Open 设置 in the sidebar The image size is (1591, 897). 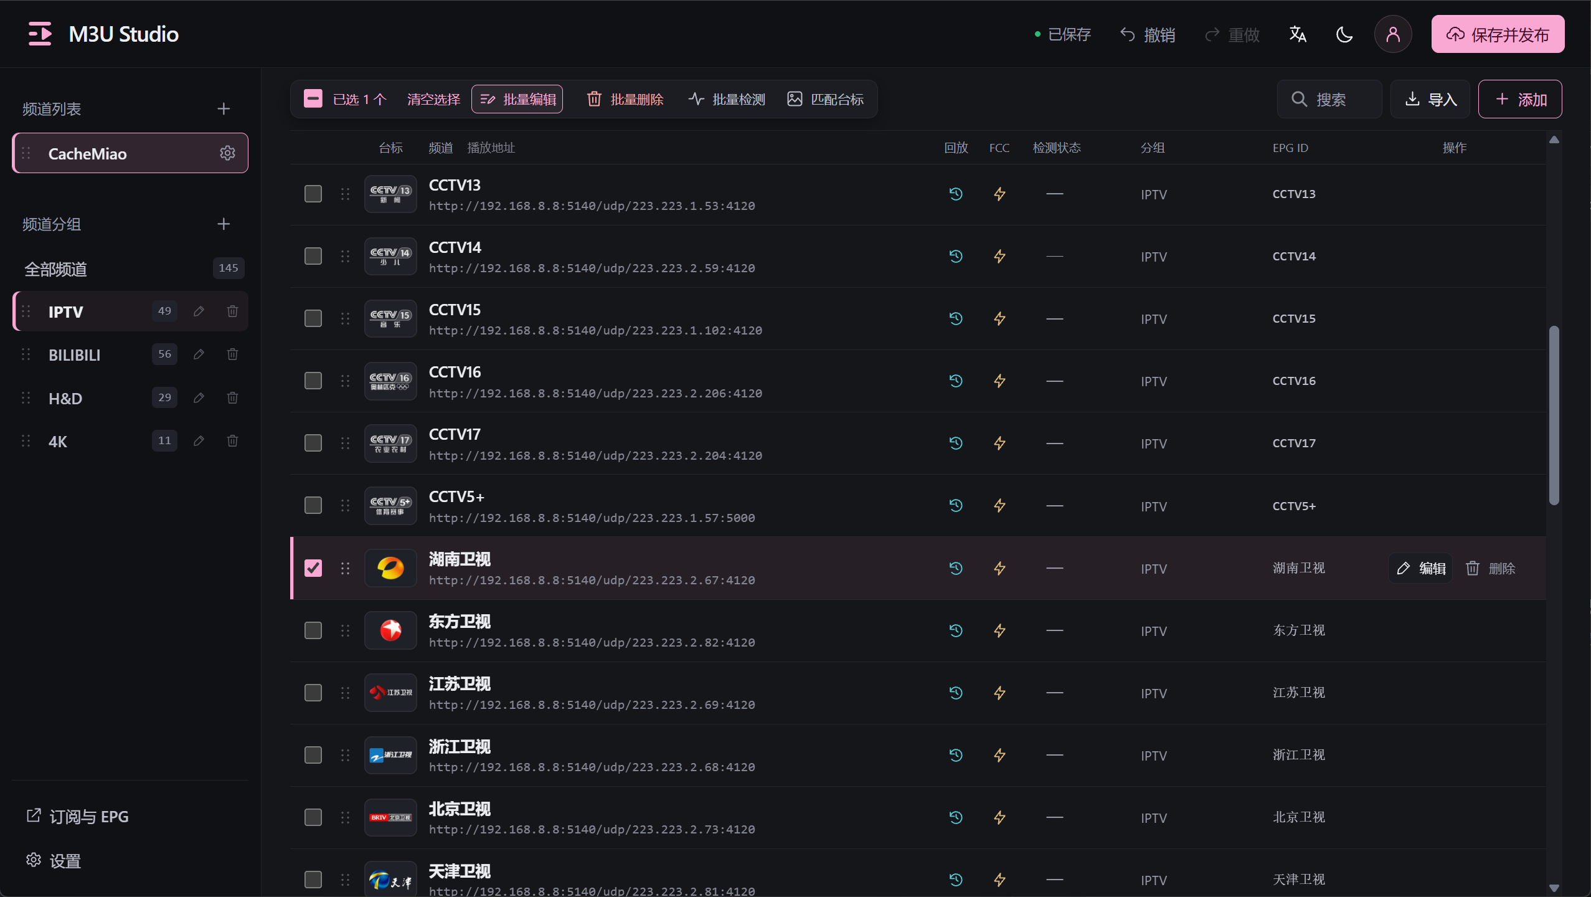[54, 861]
